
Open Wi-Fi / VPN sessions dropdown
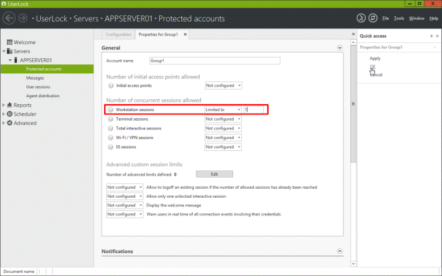tap(223, 138)
